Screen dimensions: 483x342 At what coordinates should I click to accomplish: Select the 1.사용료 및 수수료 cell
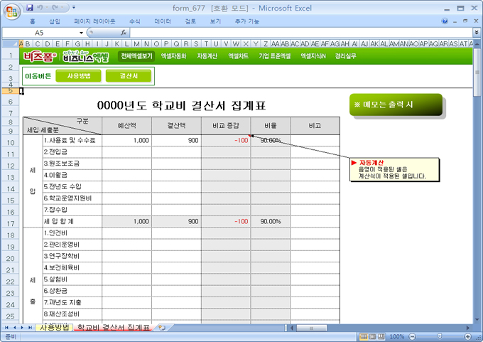(x=72, y=141)
